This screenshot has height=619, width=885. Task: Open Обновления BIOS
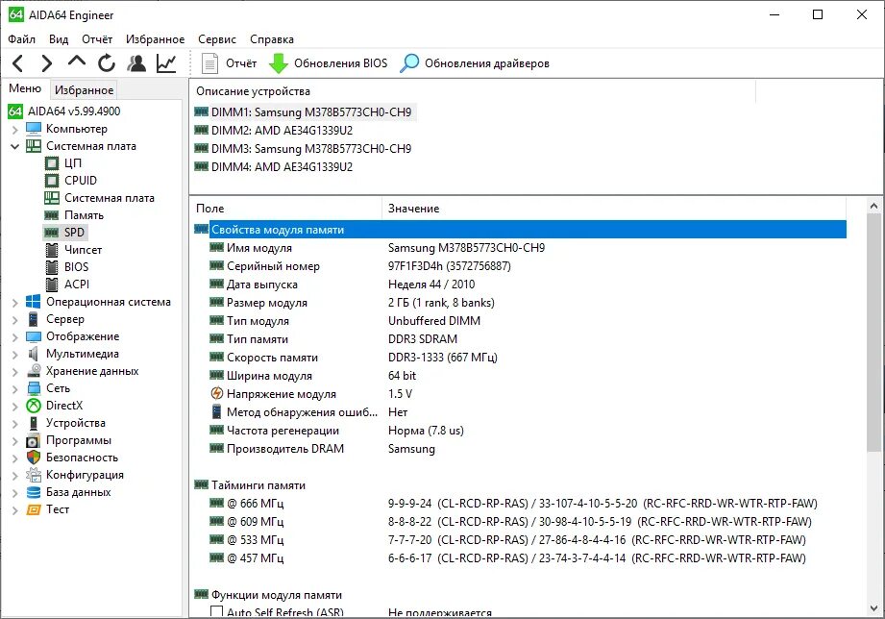[328, 63]
